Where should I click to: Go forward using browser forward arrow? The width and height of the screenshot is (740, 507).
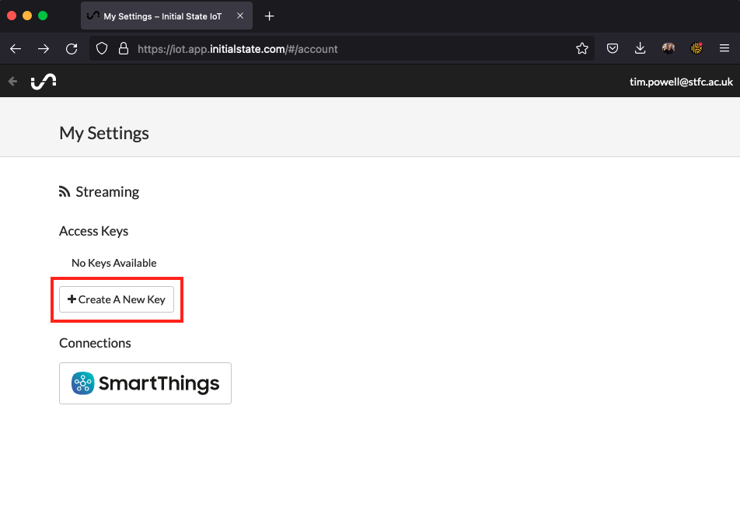coord(44,49)
